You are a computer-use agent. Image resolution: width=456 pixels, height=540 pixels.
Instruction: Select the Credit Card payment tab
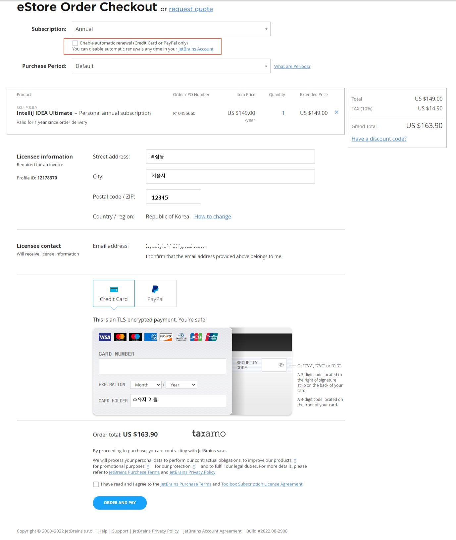114,293
